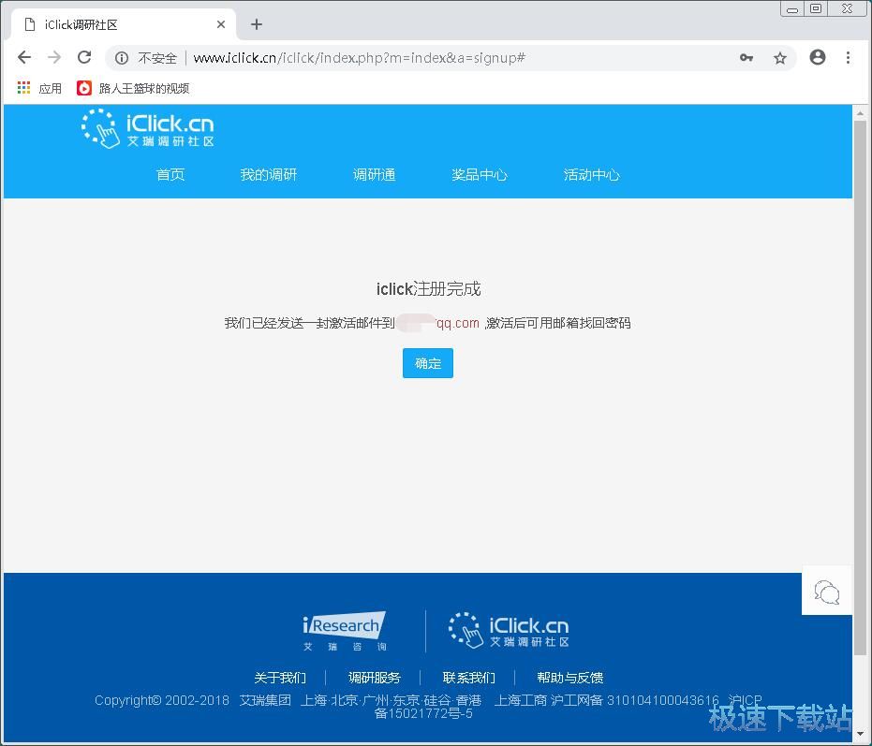The image size is (872, 746).
Task: Go to 首页 in navigation
Action: pyautogui.click(x=170, y=175)
